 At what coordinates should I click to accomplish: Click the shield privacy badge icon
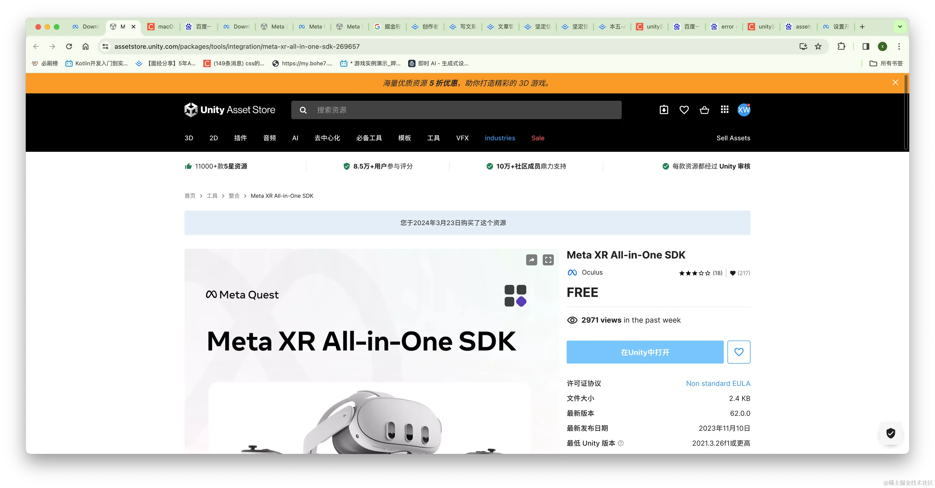(890, 433)
